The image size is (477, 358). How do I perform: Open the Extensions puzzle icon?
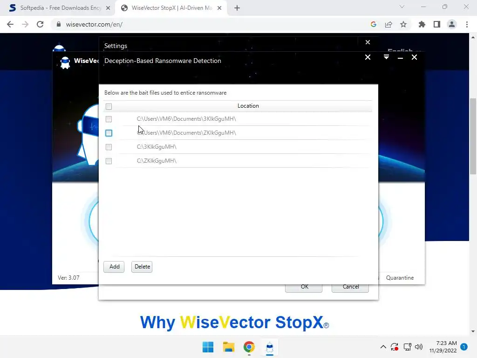point(422,24)
